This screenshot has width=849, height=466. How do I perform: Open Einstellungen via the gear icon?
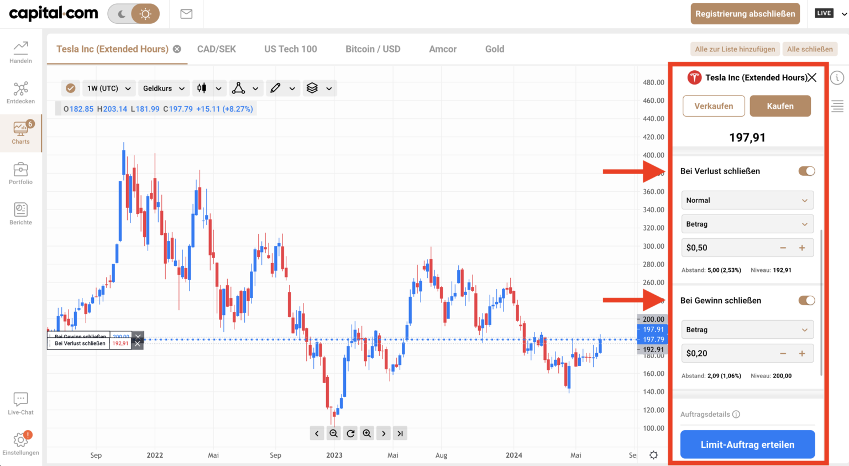20,439
